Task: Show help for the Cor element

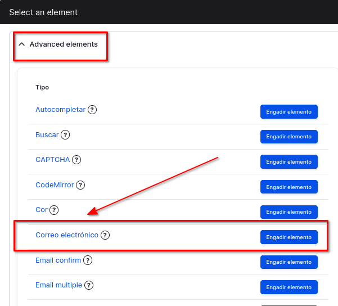Action: (x=54, y=210)
